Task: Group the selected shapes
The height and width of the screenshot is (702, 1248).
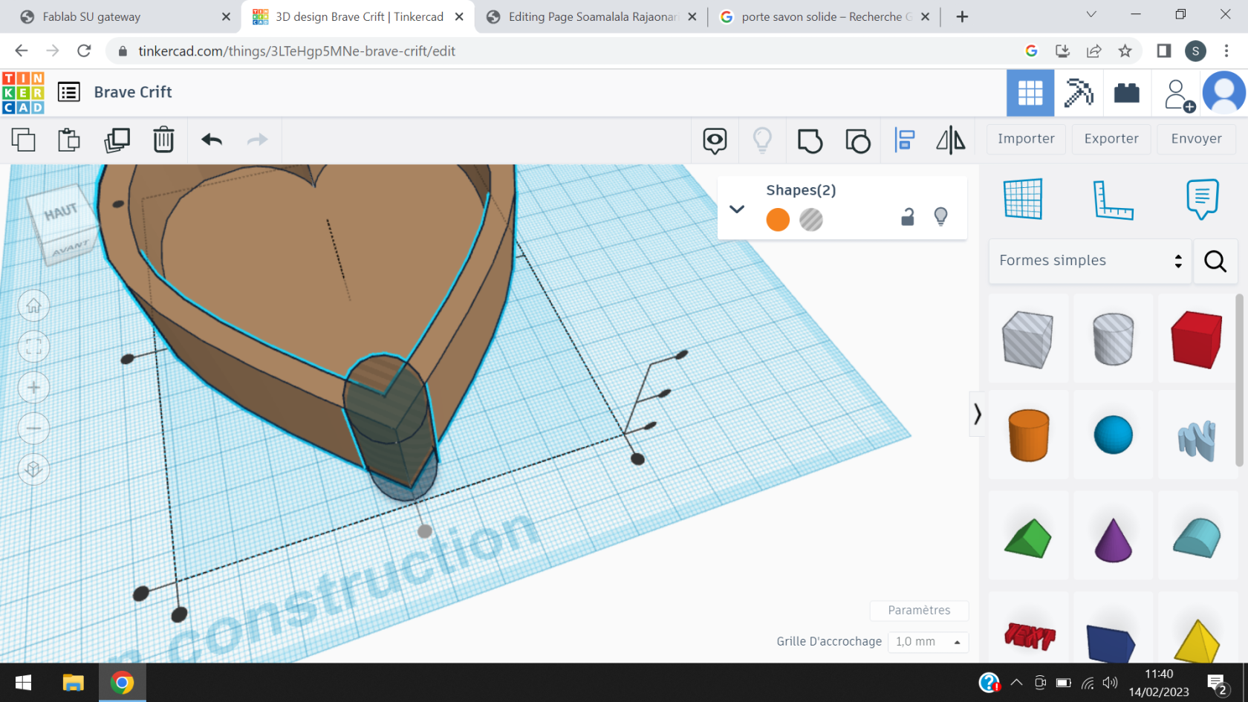Action: pos(810,140)
